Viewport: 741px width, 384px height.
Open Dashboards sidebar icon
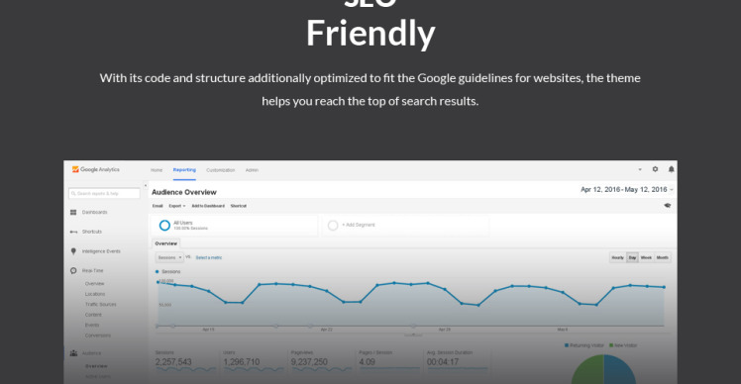click(73, 213)
